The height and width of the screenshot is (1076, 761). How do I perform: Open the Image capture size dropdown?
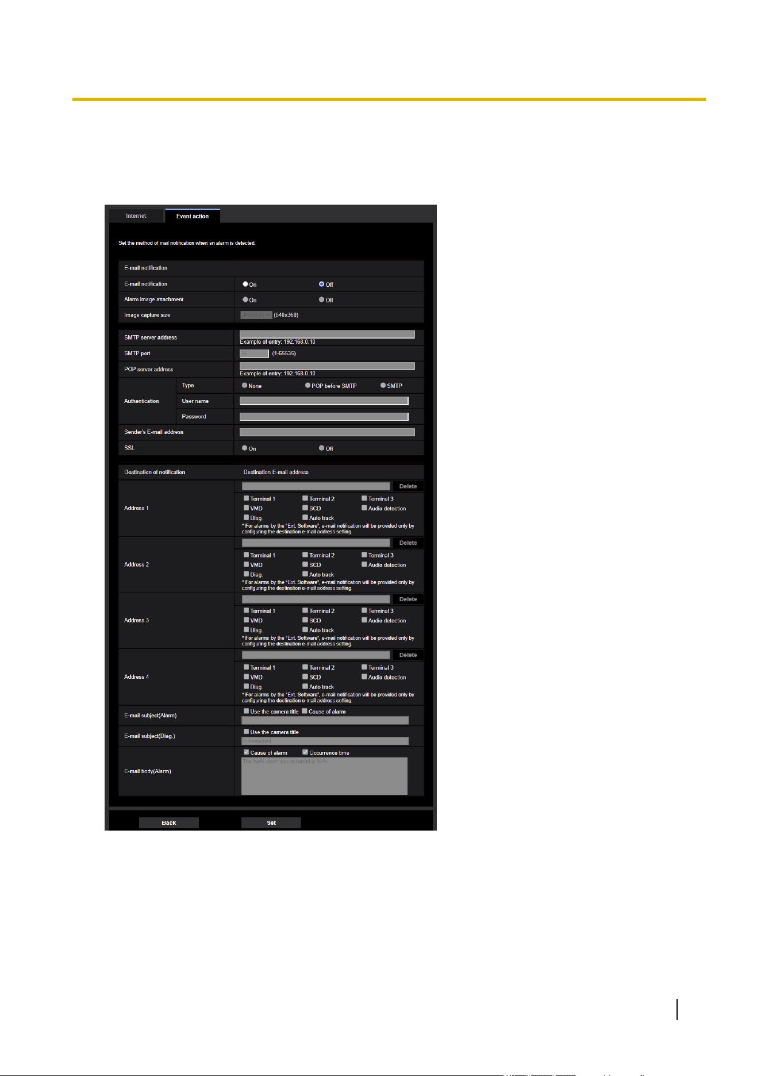256,315
